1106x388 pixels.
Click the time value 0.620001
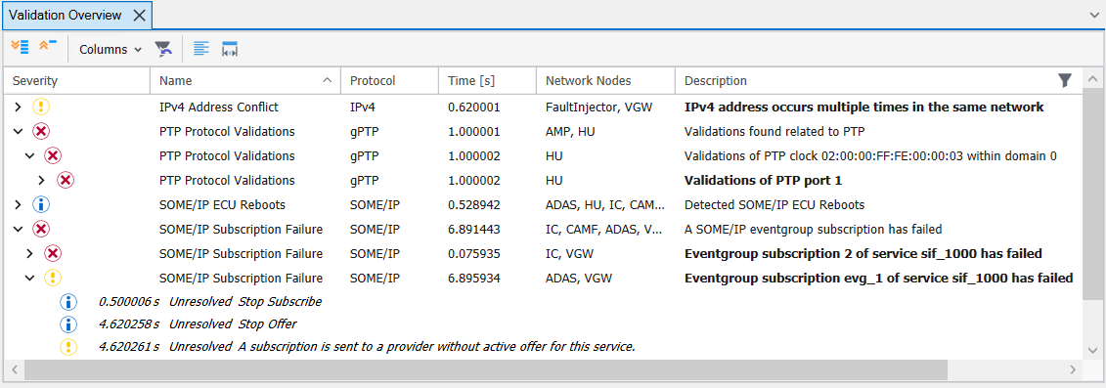(474, 108)
